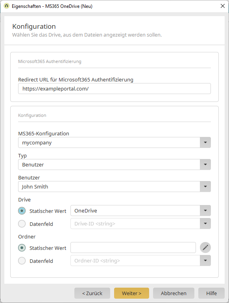Select Statischer Wert radio under Ordner
Viewport: 229px width, 303px height.
tap(22, 248)
